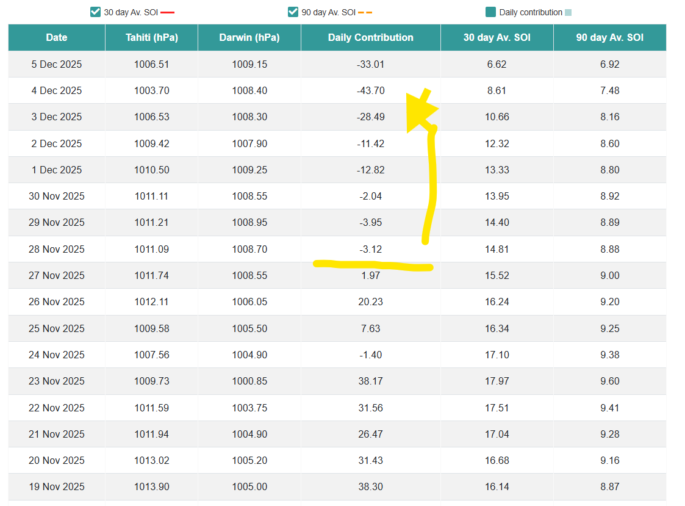Click the light teal Daily contribution swatch
This screenshot has height=506, width=685.
568,13
